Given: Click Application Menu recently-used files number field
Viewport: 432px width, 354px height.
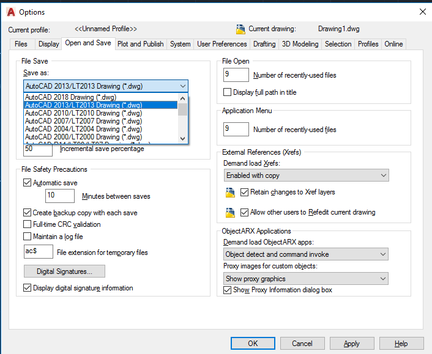Looking at the screenshot, I should point(236,129).
